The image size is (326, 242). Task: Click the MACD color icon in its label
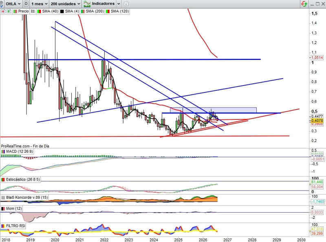pos(3,152)
